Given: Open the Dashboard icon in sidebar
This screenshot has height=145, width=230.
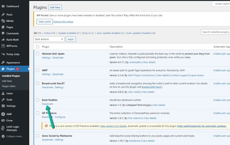Looking at the screenshot, I should pyautogui.click(x=3, y=6).
